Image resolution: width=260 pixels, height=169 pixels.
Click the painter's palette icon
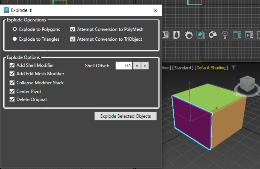pos(213,35)
